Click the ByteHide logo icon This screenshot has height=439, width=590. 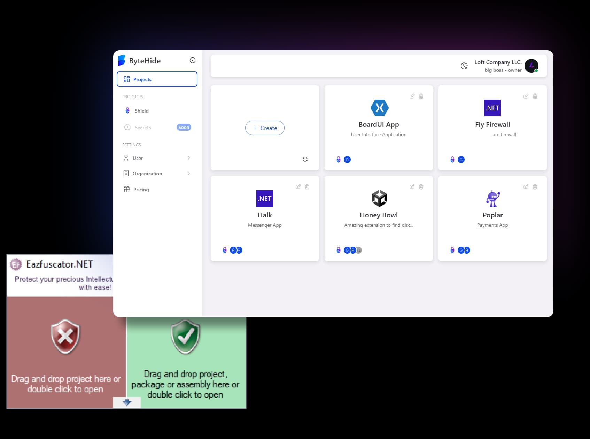click(x=122, y=60)
